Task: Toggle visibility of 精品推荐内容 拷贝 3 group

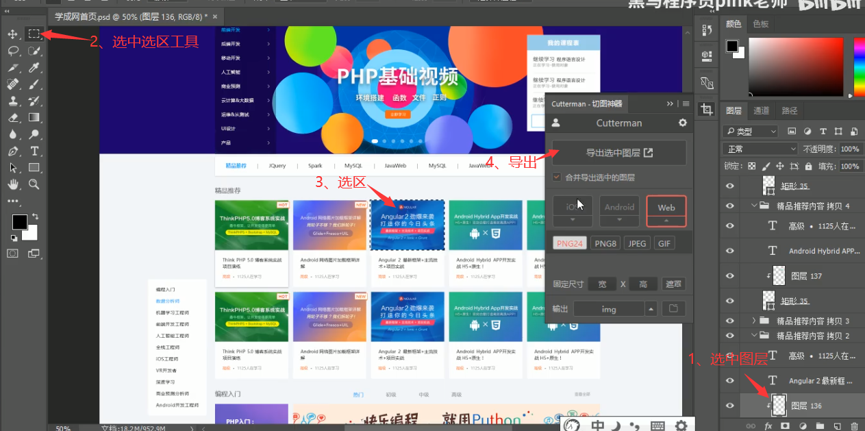Action: pos(730,321)
